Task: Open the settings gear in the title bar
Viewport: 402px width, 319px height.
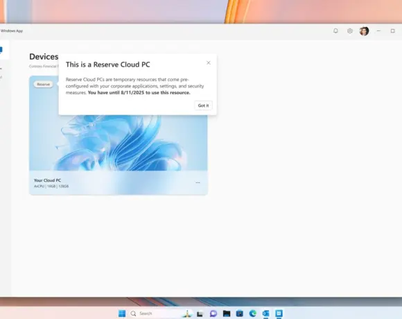Action: 350,31
